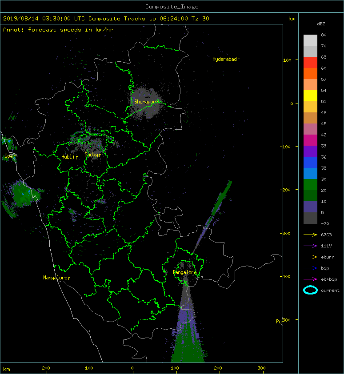This screenshot has width=344, height=374.
Task: Click the -300 tick on vertical km axis
Action: [x=285, y=233]
